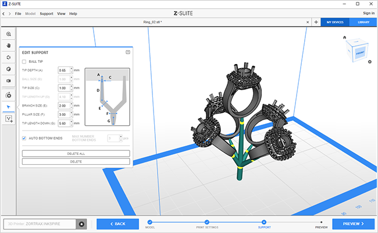Click the circular arrow support tool icon
The image size is (378, 233).
9,96
